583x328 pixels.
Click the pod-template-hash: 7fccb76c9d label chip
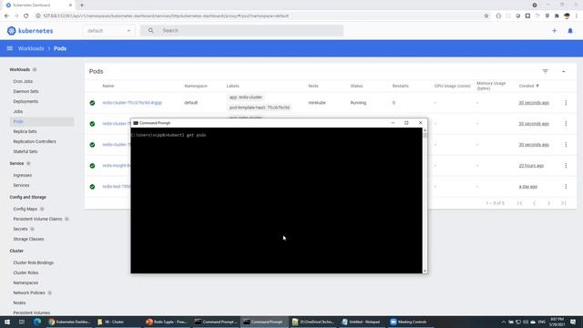pyautogui.click(x=260, y=108)
